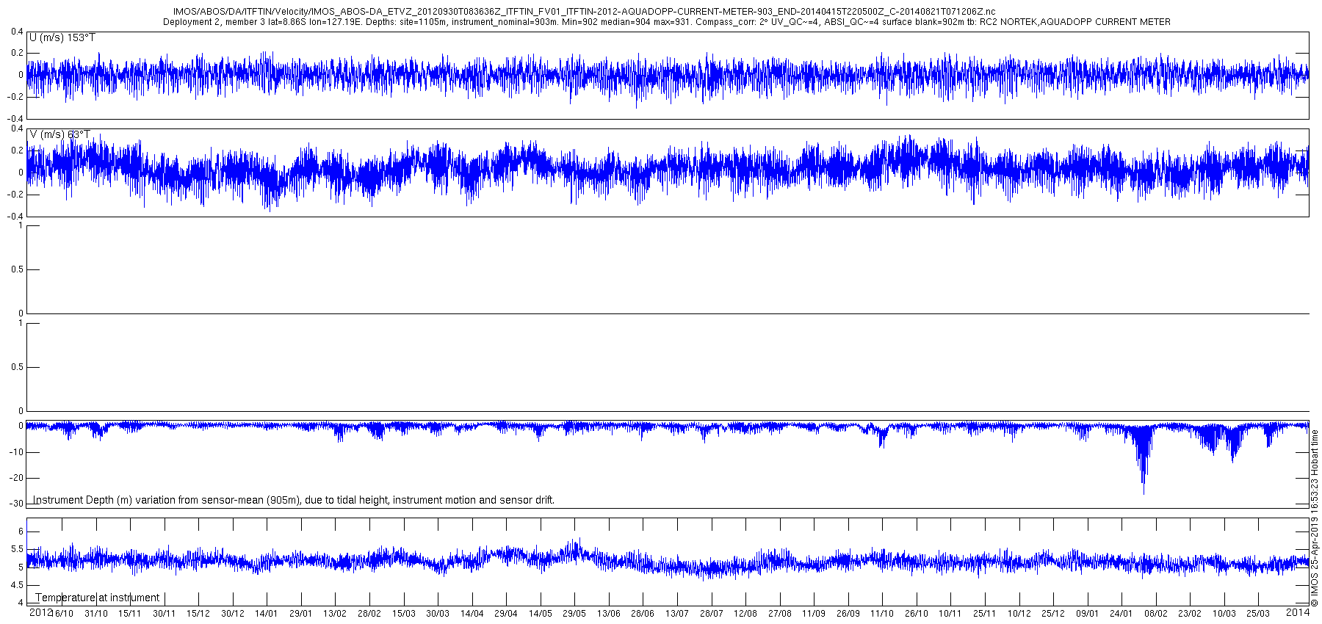
Task: Select the 11/09 date tick label
Action: (x=814, y=614)
